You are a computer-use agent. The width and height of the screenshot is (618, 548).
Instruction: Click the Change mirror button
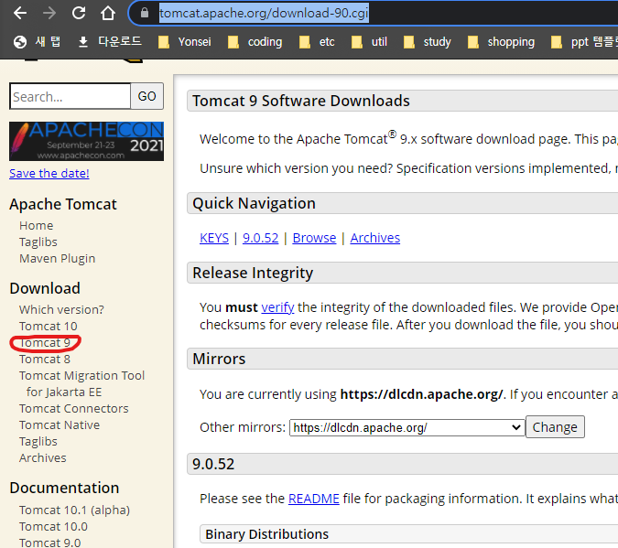pyautogui.click(x=555, y=427)
